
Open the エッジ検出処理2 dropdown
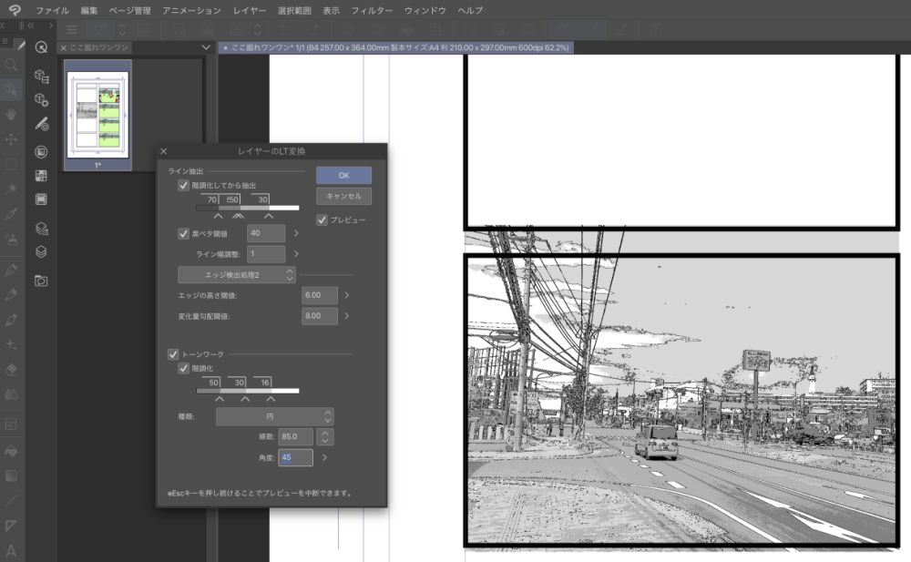237,274
